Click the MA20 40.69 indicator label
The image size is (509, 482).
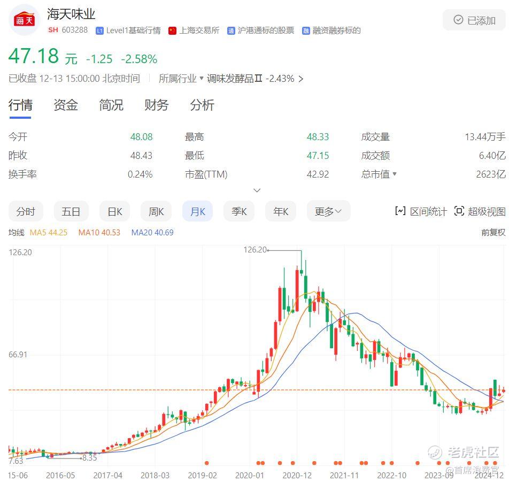(x=152, y=233)
